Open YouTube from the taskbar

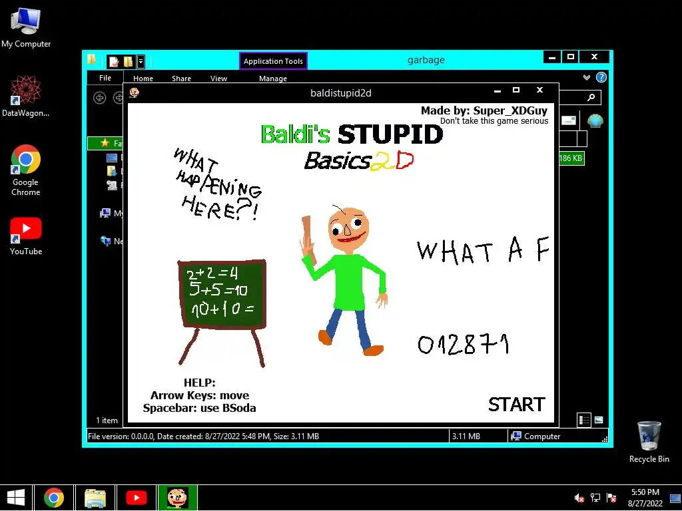(136, 498)
